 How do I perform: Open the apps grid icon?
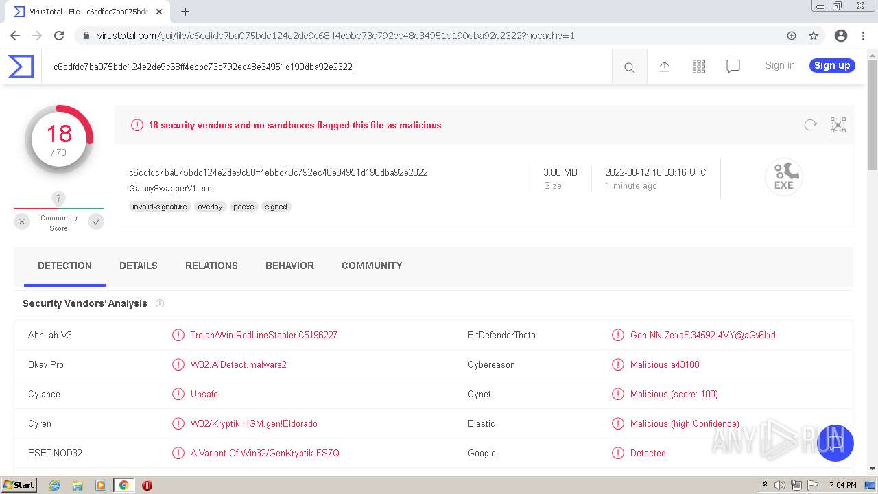699,67
